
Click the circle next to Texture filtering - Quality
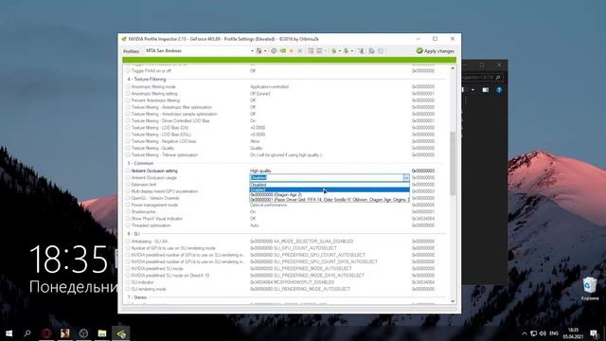[128, 148]
